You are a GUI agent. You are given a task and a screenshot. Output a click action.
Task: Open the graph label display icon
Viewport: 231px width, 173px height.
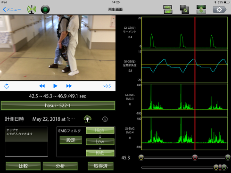(168, 9)
